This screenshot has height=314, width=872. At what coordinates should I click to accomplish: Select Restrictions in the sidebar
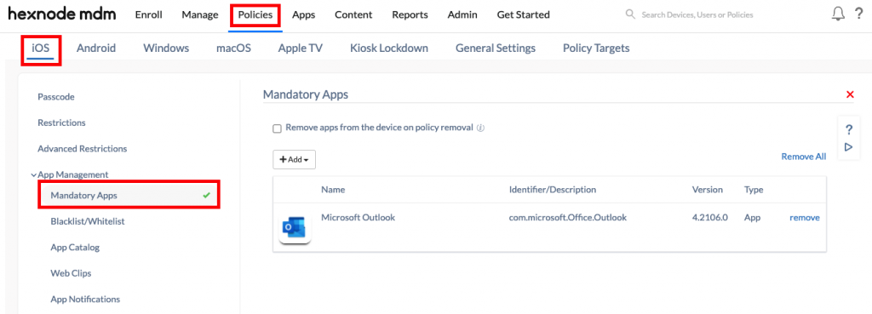[x=61, y=123]
